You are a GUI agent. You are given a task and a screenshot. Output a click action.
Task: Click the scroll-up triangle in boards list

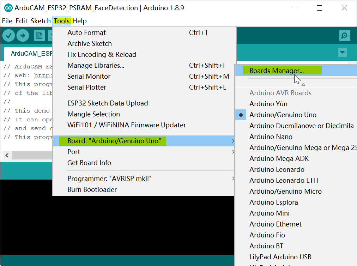click(303, 84)
